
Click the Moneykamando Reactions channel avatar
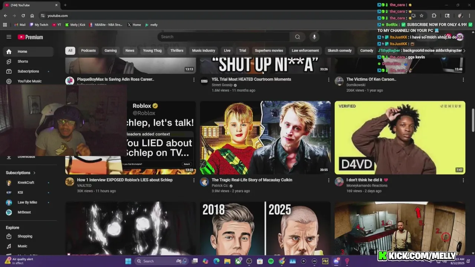[x=339, y=182]
